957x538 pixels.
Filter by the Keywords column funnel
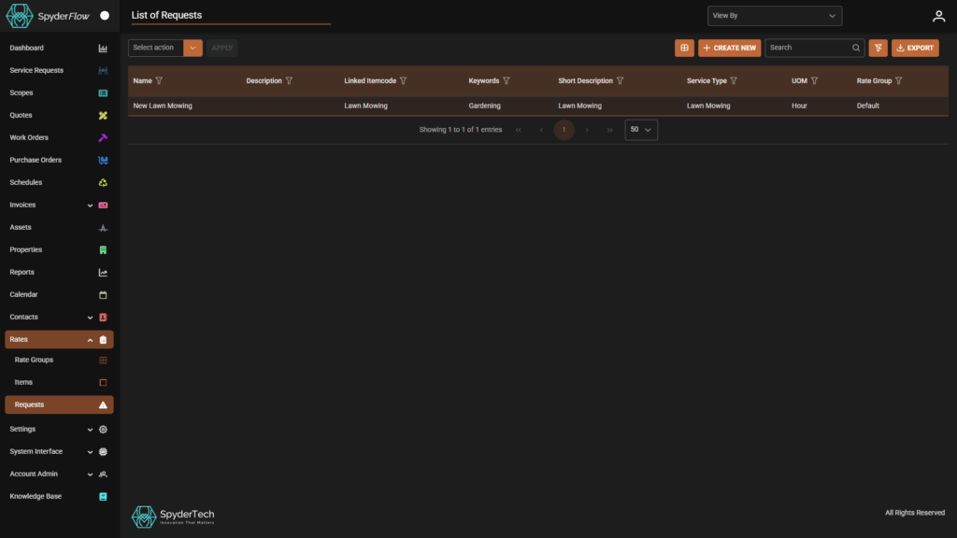[506, 80]
